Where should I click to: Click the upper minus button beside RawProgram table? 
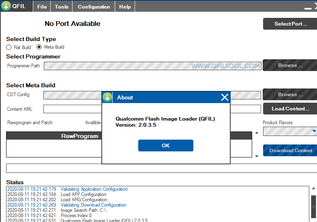click(x=257, y=133)
